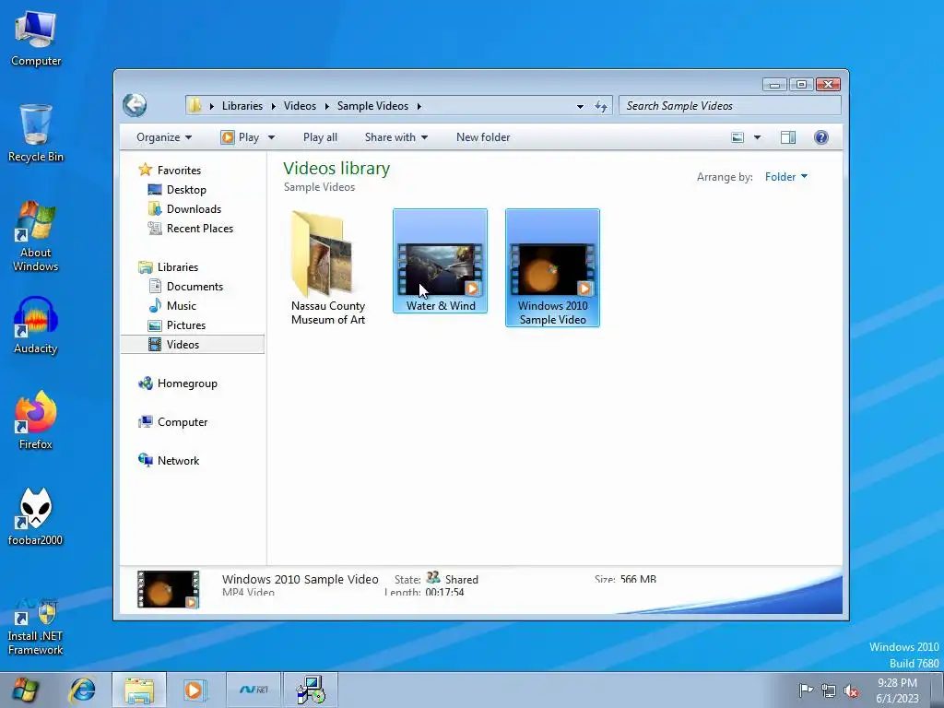Select foobar2000 desktop shortcut
The height and width of the screenshot is (708, 944).
coord(36,516)
